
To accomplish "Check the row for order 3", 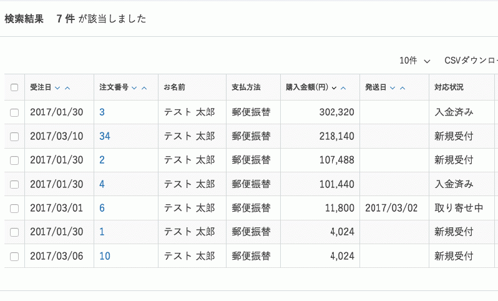I will click(x=14, y=112).
